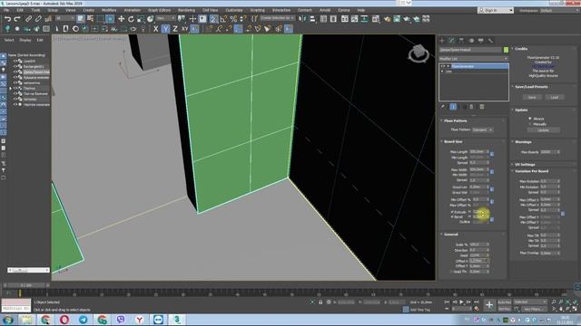Activate the Unlink Selection tool
Image resolution: width=581 pixels, height=326 pixels.
pyautogui.click(x=38, y=19)
